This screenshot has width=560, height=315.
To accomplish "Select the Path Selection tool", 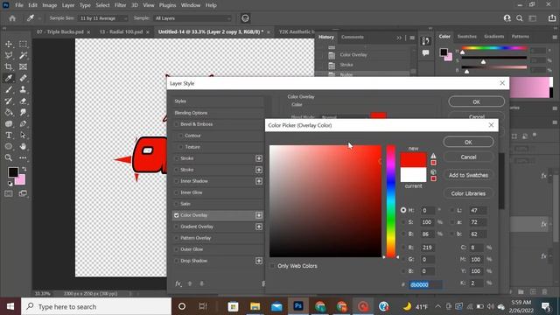I will 23,136.
